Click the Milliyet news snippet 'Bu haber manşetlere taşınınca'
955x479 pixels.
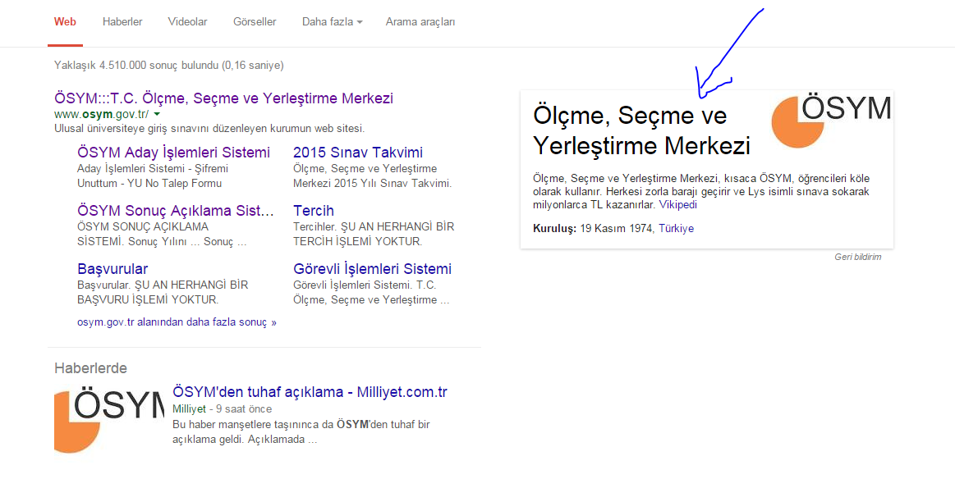(x=301, y=431)
